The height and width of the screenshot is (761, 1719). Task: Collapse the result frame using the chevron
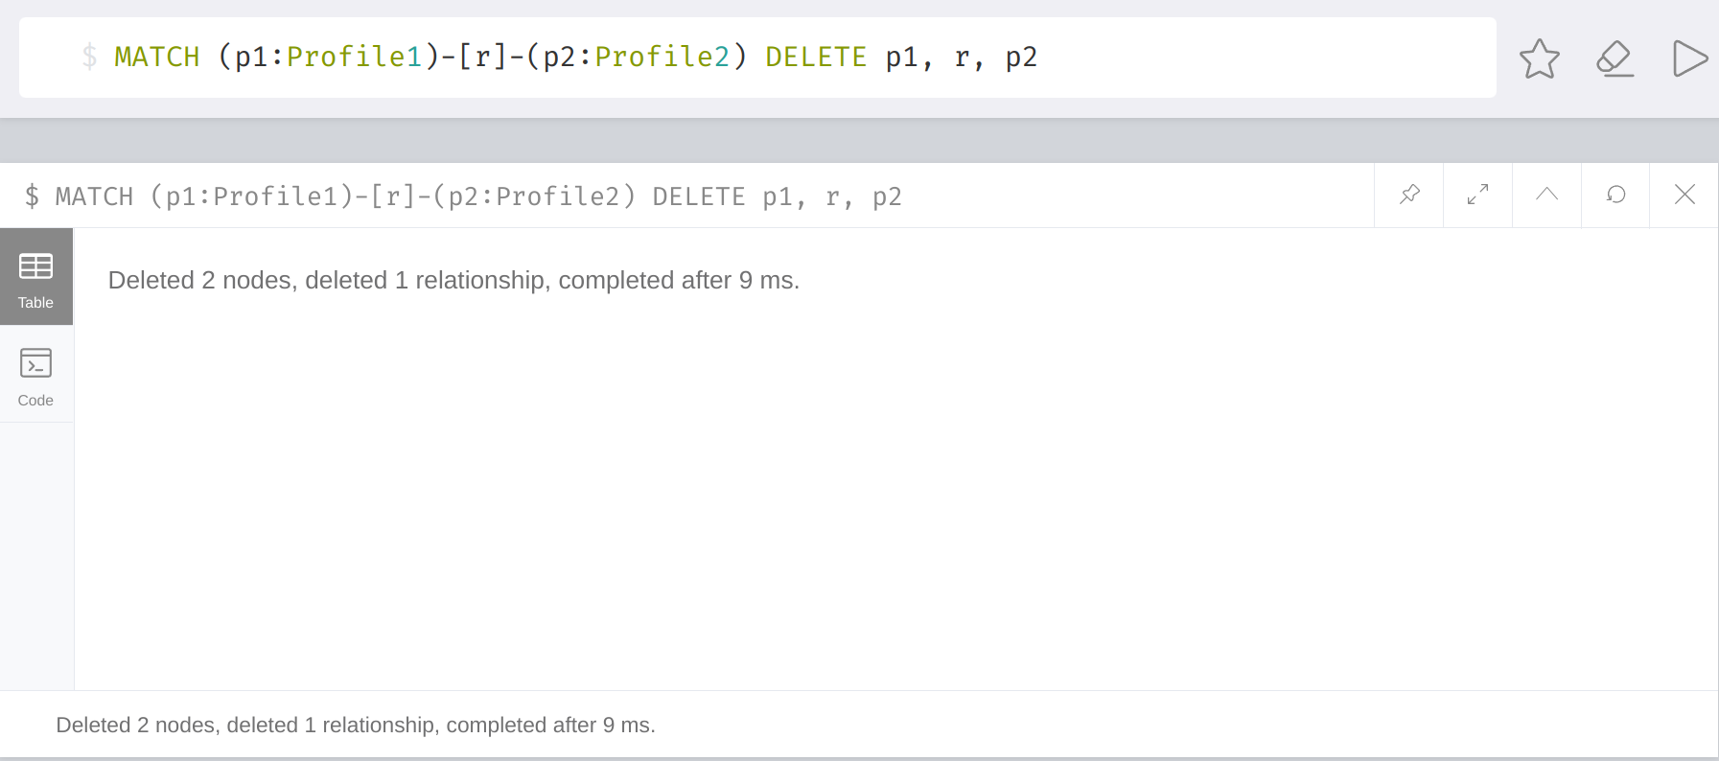click(x=1546, y=195)
